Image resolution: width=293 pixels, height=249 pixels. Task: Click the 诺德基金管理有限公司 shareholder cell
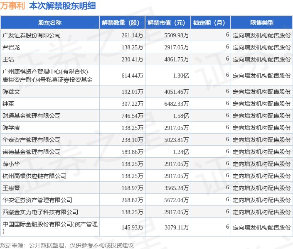32,152
